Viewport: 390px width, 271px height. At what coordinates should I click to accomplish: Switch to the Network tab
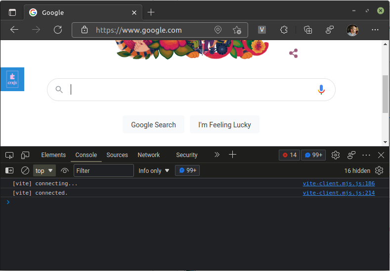[149, 155]
